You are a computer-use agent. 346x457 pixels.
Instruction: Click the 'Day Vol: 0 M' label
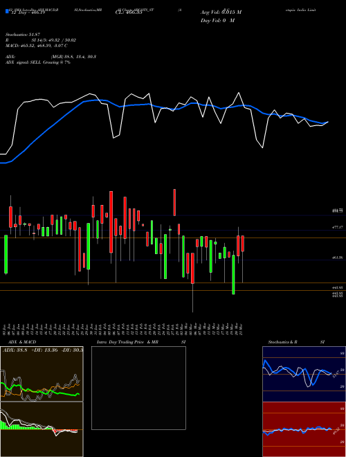(x=217, y=21)
